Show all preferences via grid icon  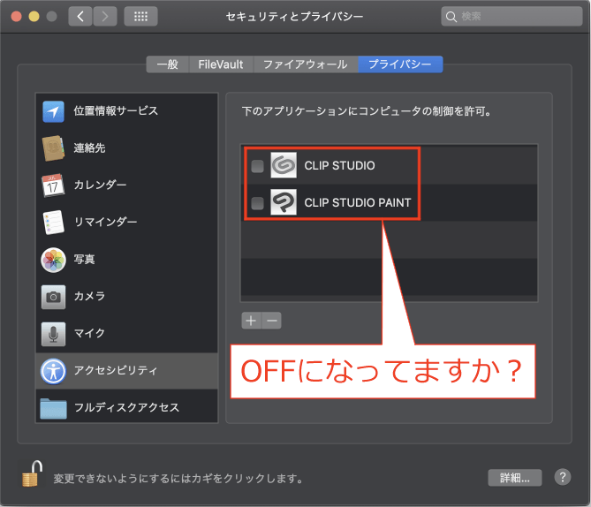(140, 16)
